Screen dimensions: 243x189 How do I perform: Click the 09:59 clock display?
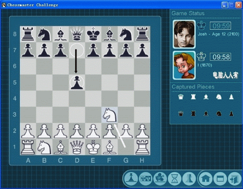click(220, 26)
